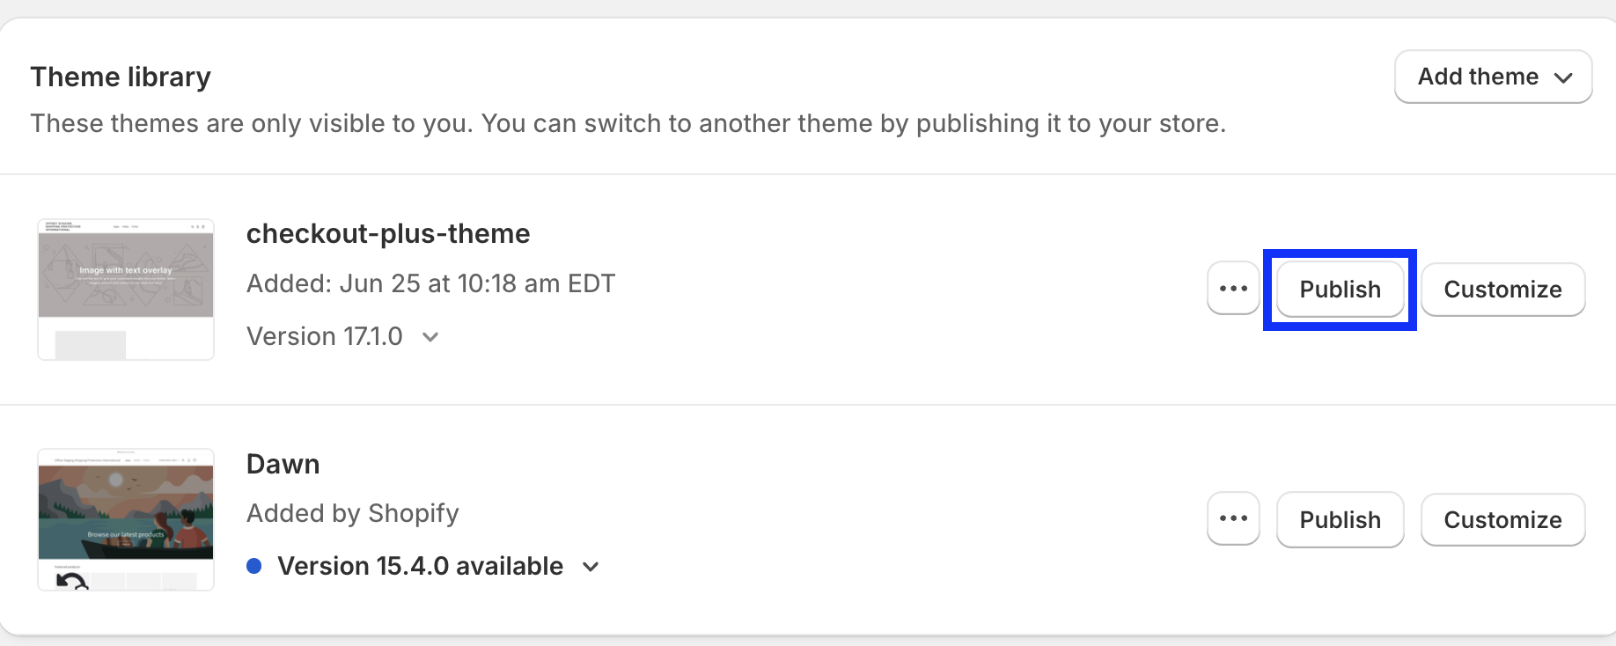Click the chevron inside the Add theme button
This screenshot has width=1616, height=646.
[1563, 77]
